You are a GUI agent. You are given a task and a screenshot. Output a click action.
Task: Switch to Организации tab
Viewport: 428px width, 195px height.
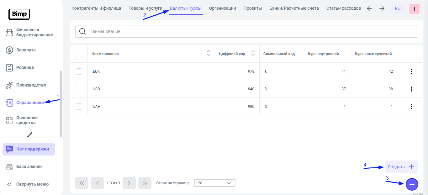pos(222,8)
